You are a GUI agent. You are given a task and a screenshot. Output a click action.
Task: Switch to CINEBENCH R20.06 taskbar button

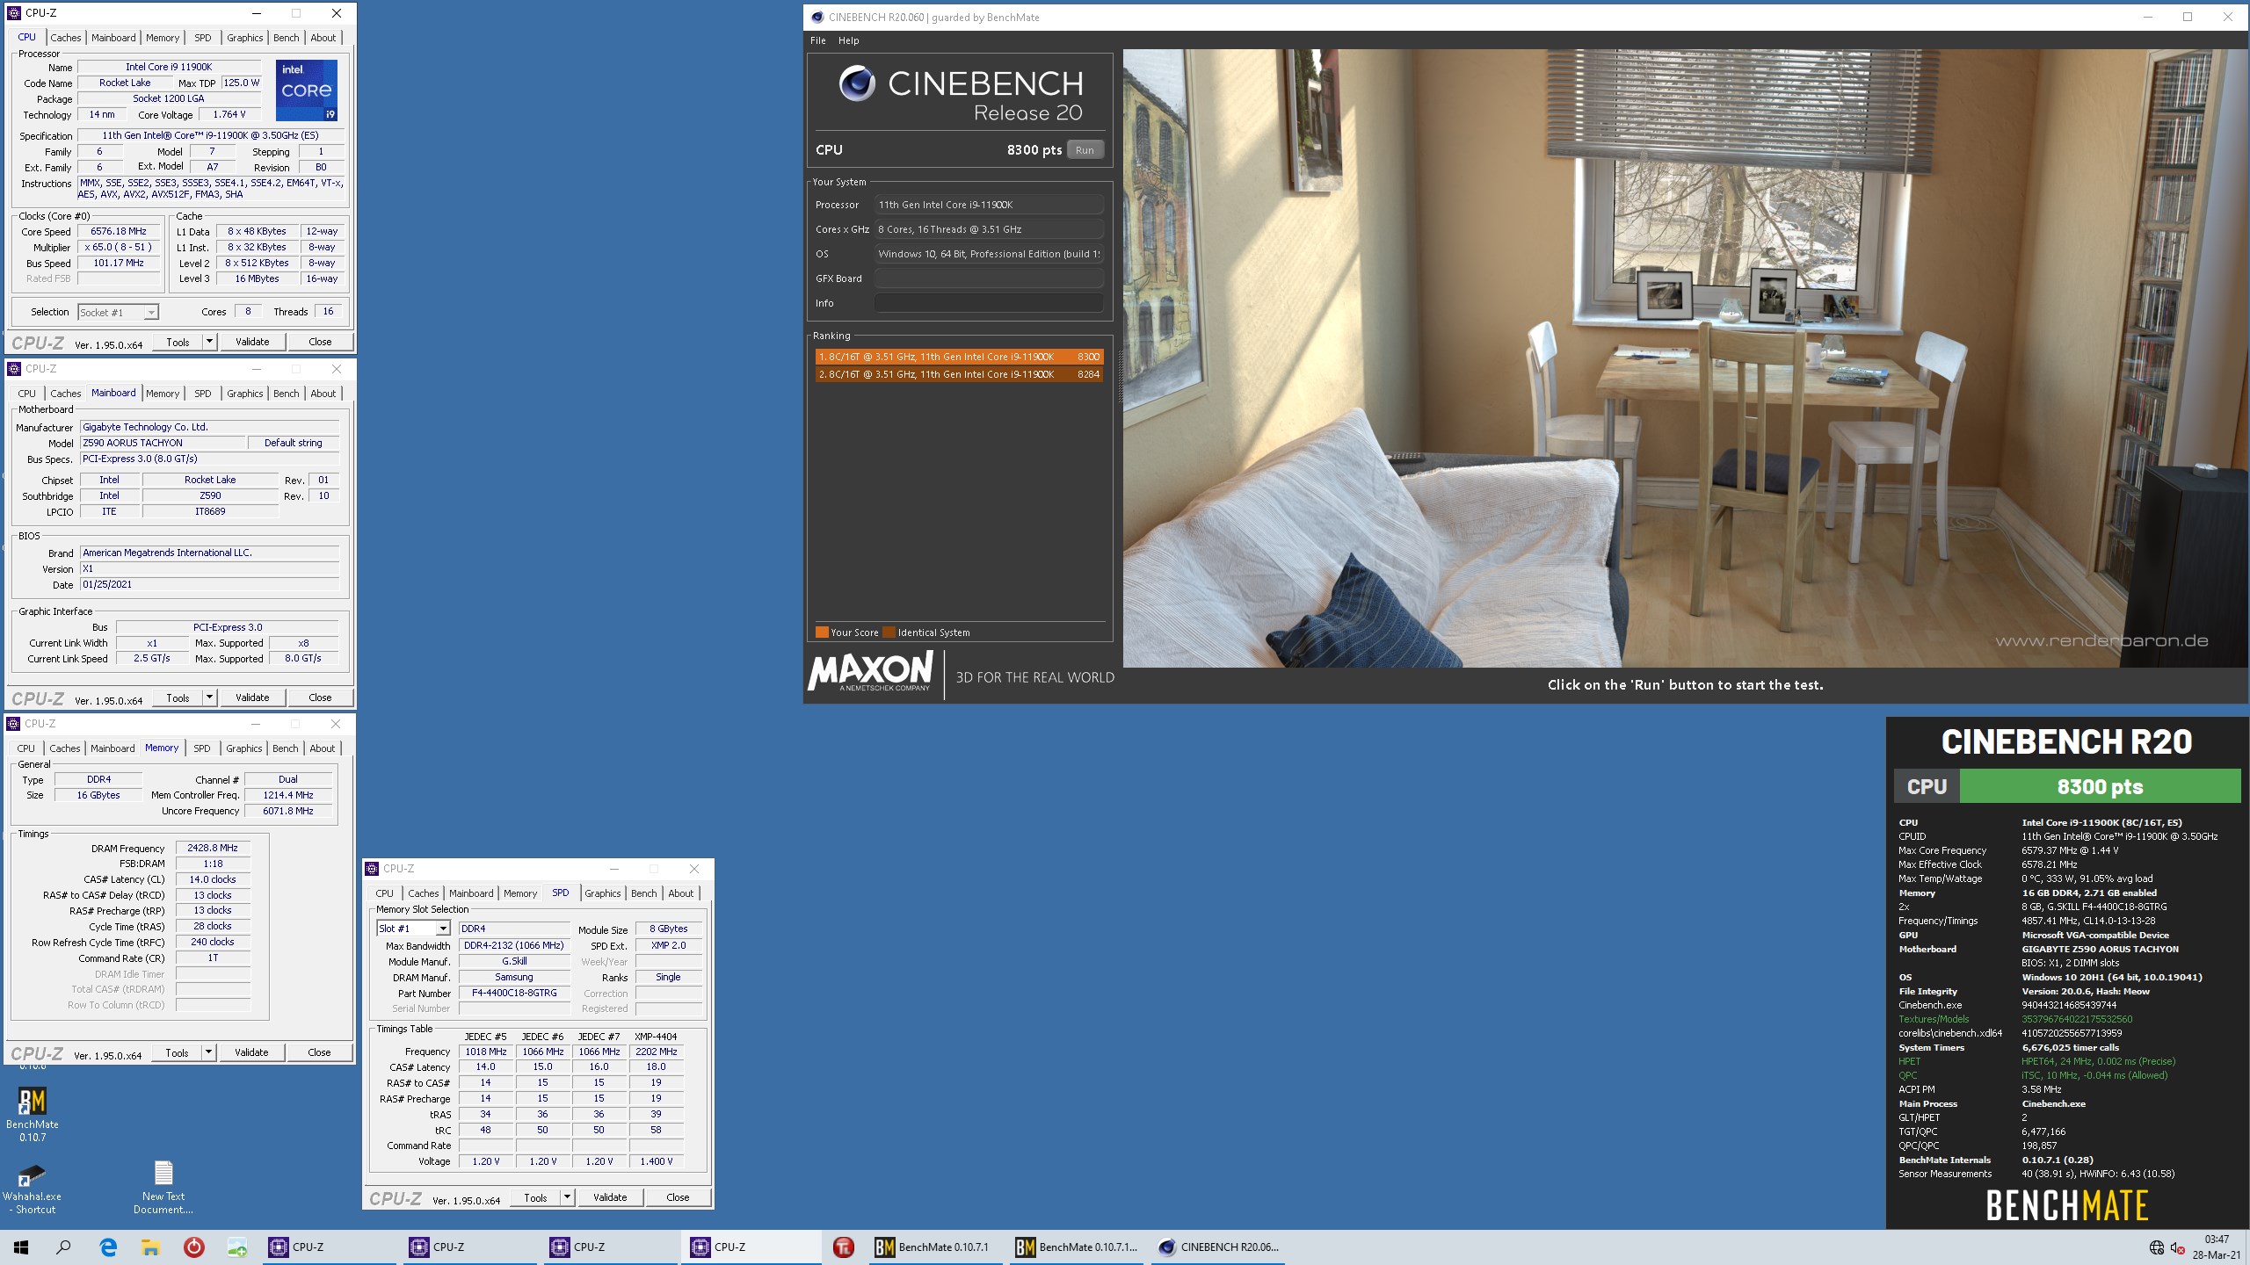(1217, 1247)
